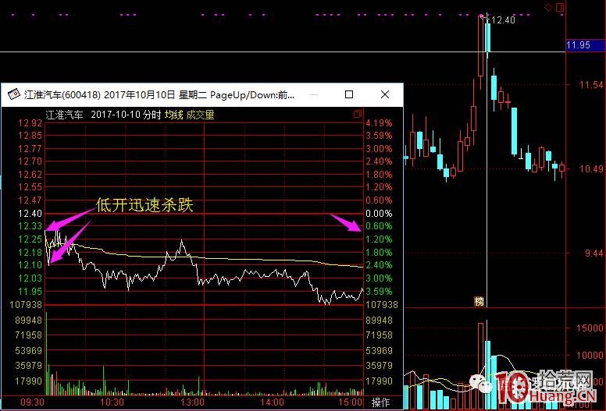Click the 10:30 time label
The image size is (606, 411).
coord(112,402)
